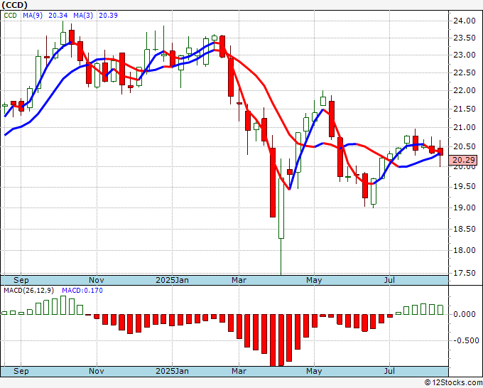Click 2025Jan on the MACD panel axis
Image resolution: width=483 pixels, height=388 pixels.
pos(172,371)
